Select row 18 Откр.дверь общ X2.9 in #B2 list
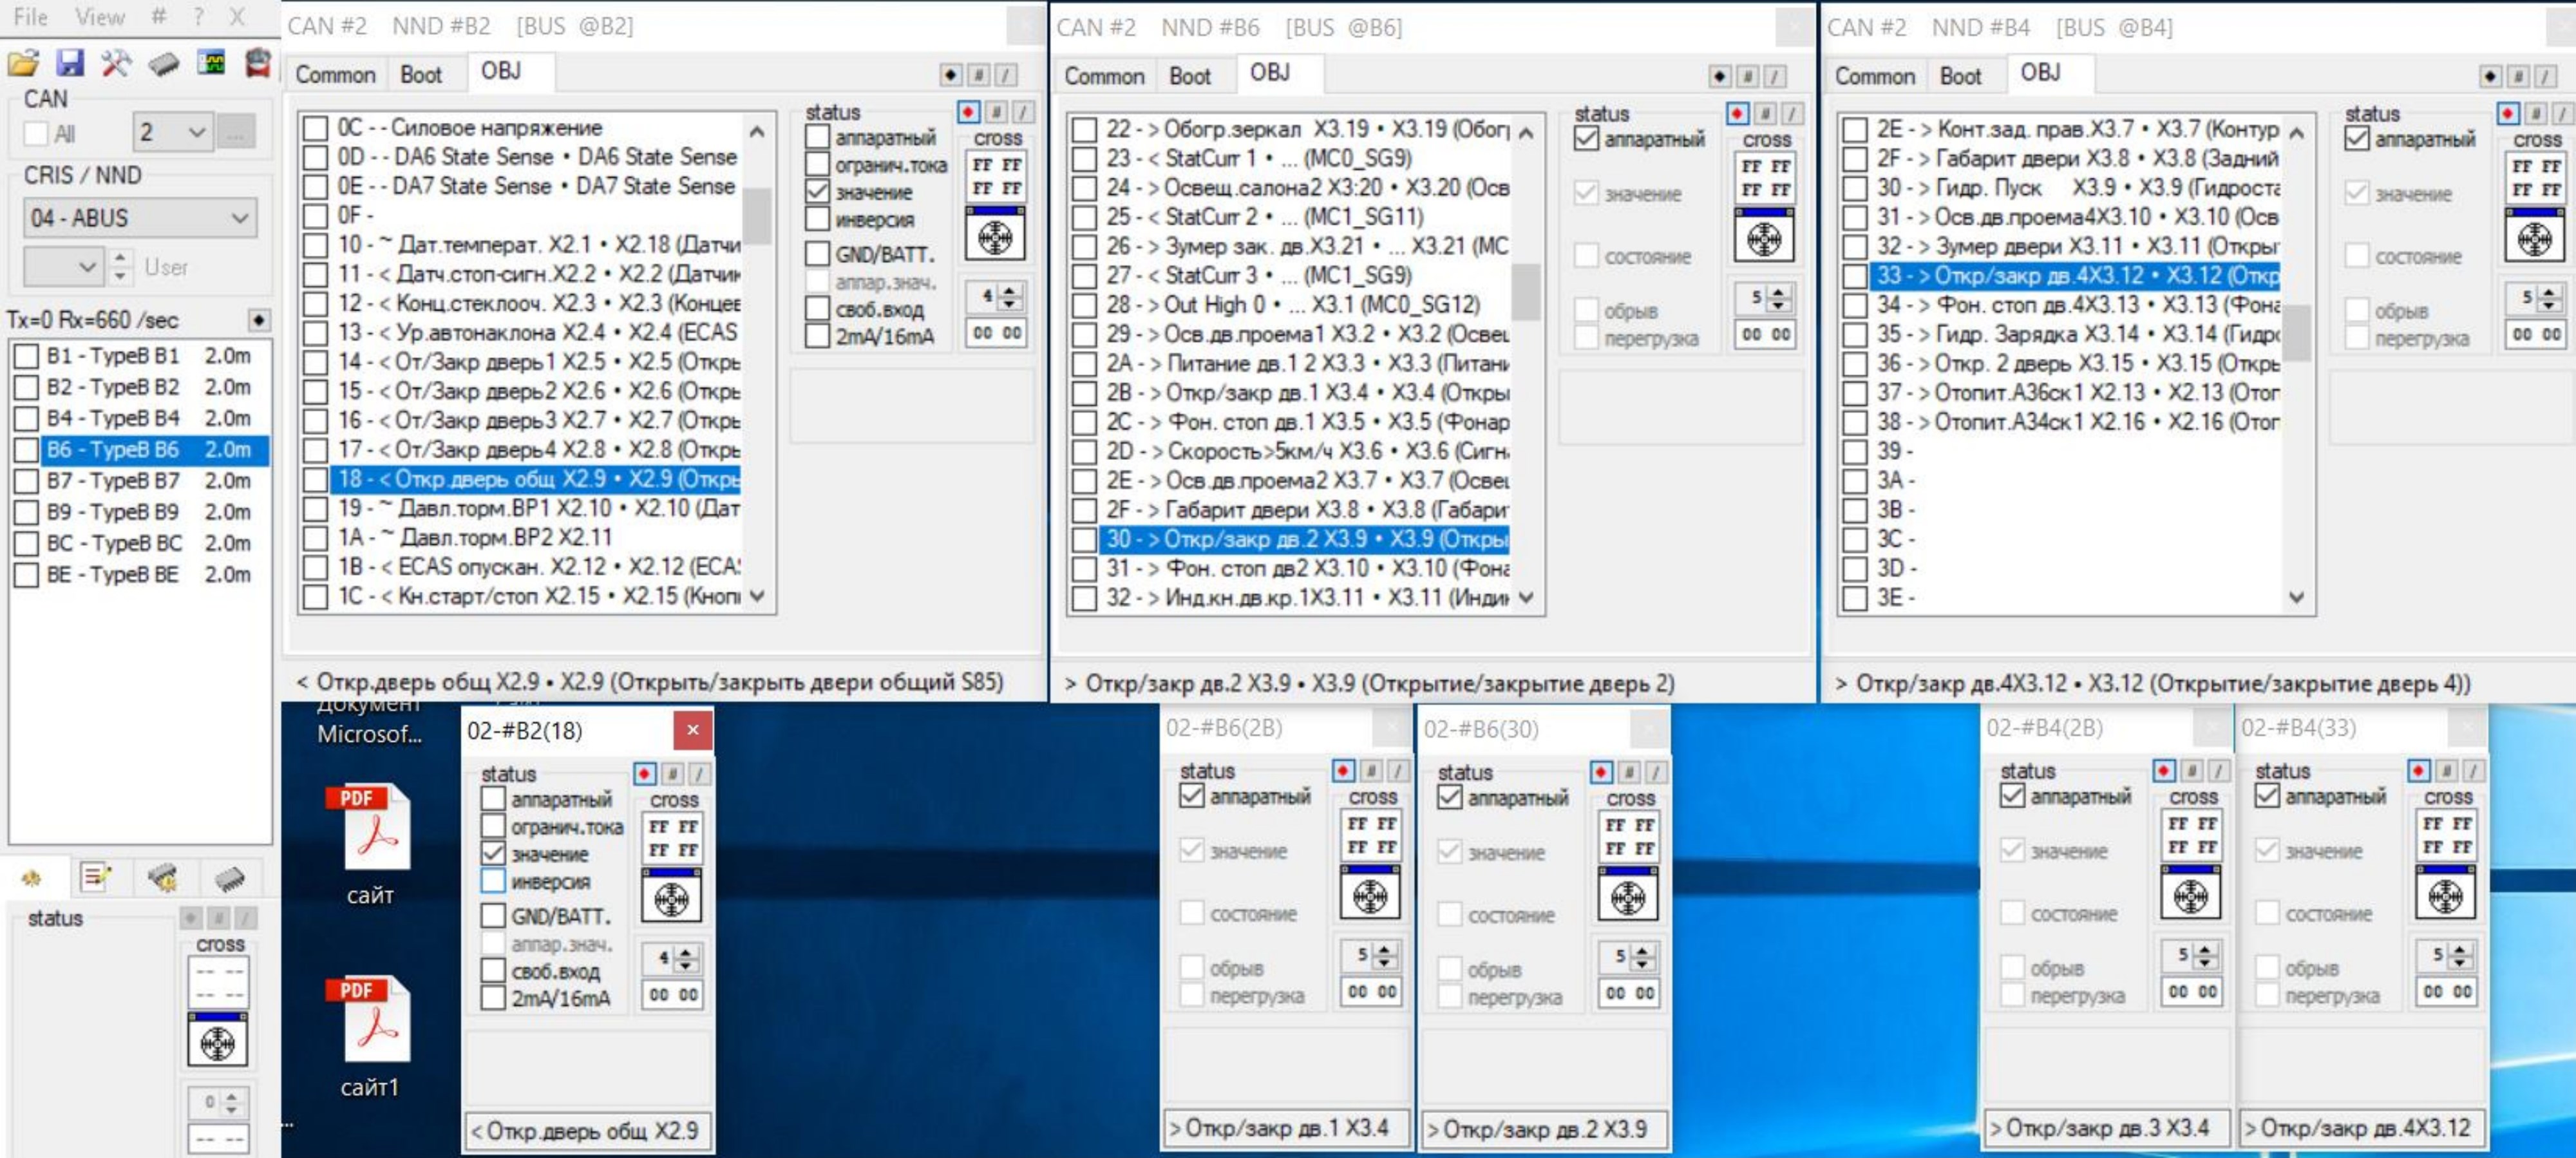 (536, 479)
